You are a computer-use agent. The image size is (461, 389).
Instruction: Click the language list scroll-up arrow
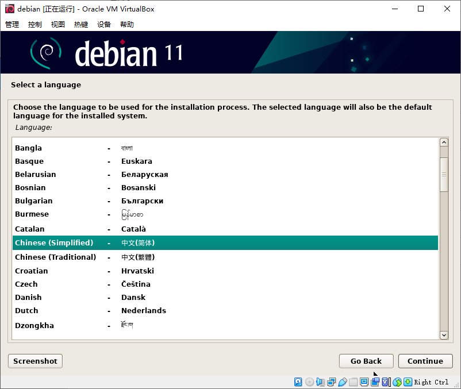(444, 142)
